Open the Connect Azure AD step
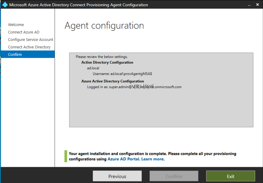263x183 pixels. point(24,32)
